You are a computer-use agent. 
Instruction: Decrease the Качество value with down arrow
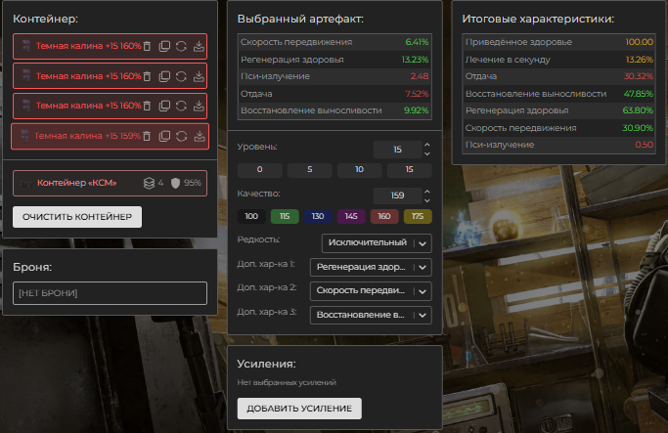click(426, 199)
